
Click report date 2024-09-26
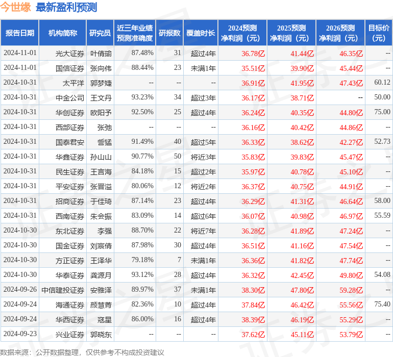(20, 289)
